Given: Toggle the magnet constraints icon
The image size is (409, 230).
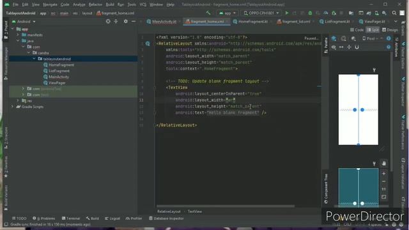Looking at the screenshot, I should tap(357, 47).
